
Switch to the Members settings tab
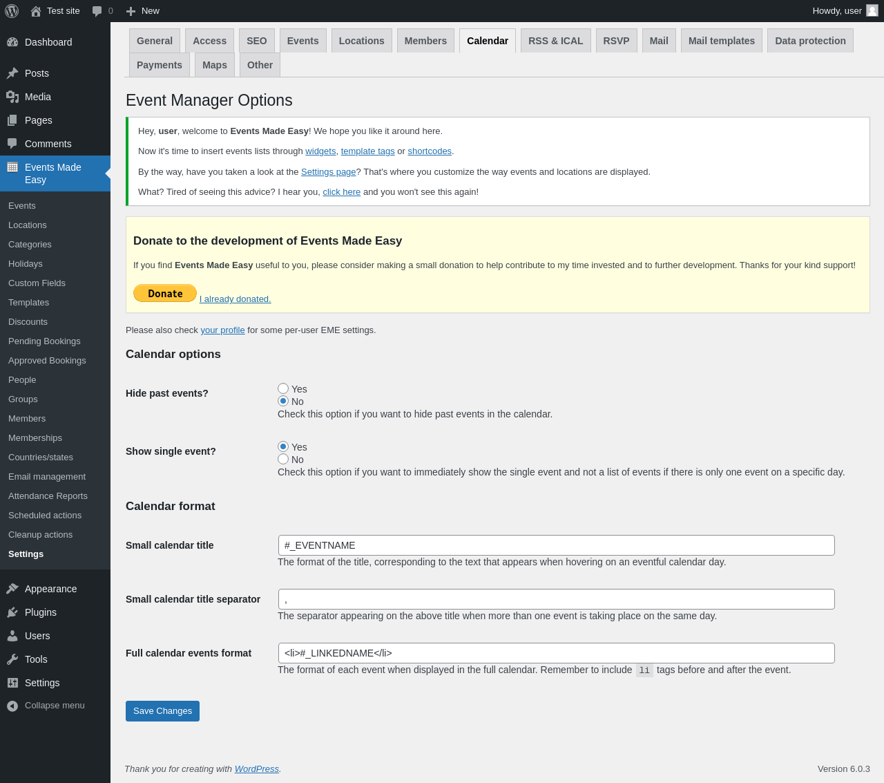click(x=425, y=41)
